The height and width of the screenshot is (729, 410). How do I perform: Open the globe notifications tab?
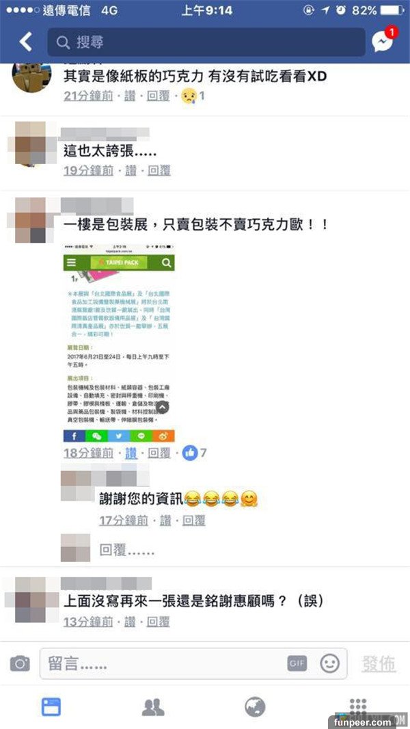pyautogui.click(x=256, y=707)
